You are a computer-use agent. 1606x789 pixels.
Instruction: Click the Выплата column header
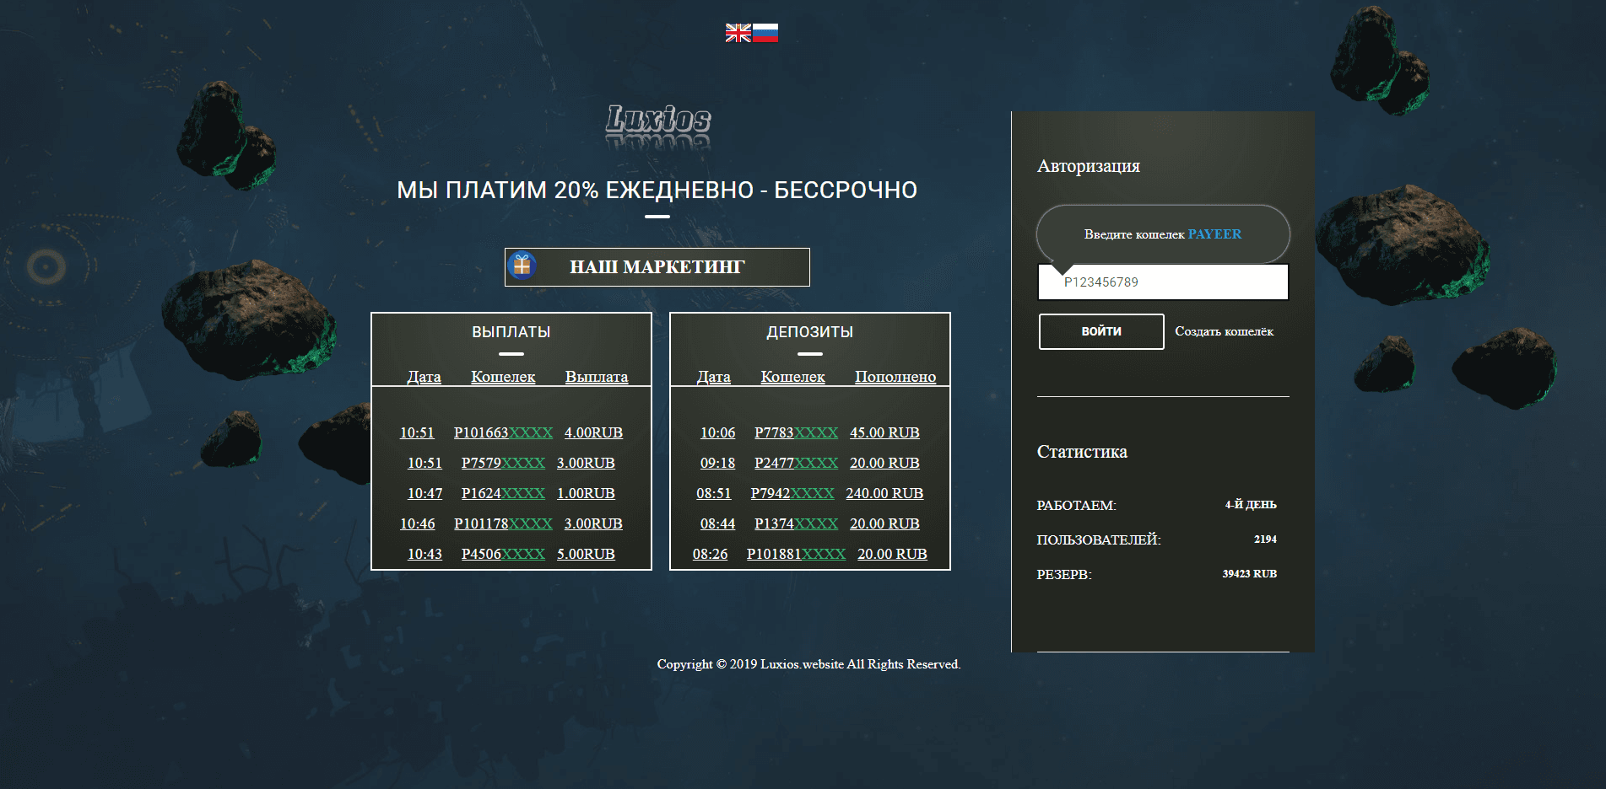click(596, 377)
